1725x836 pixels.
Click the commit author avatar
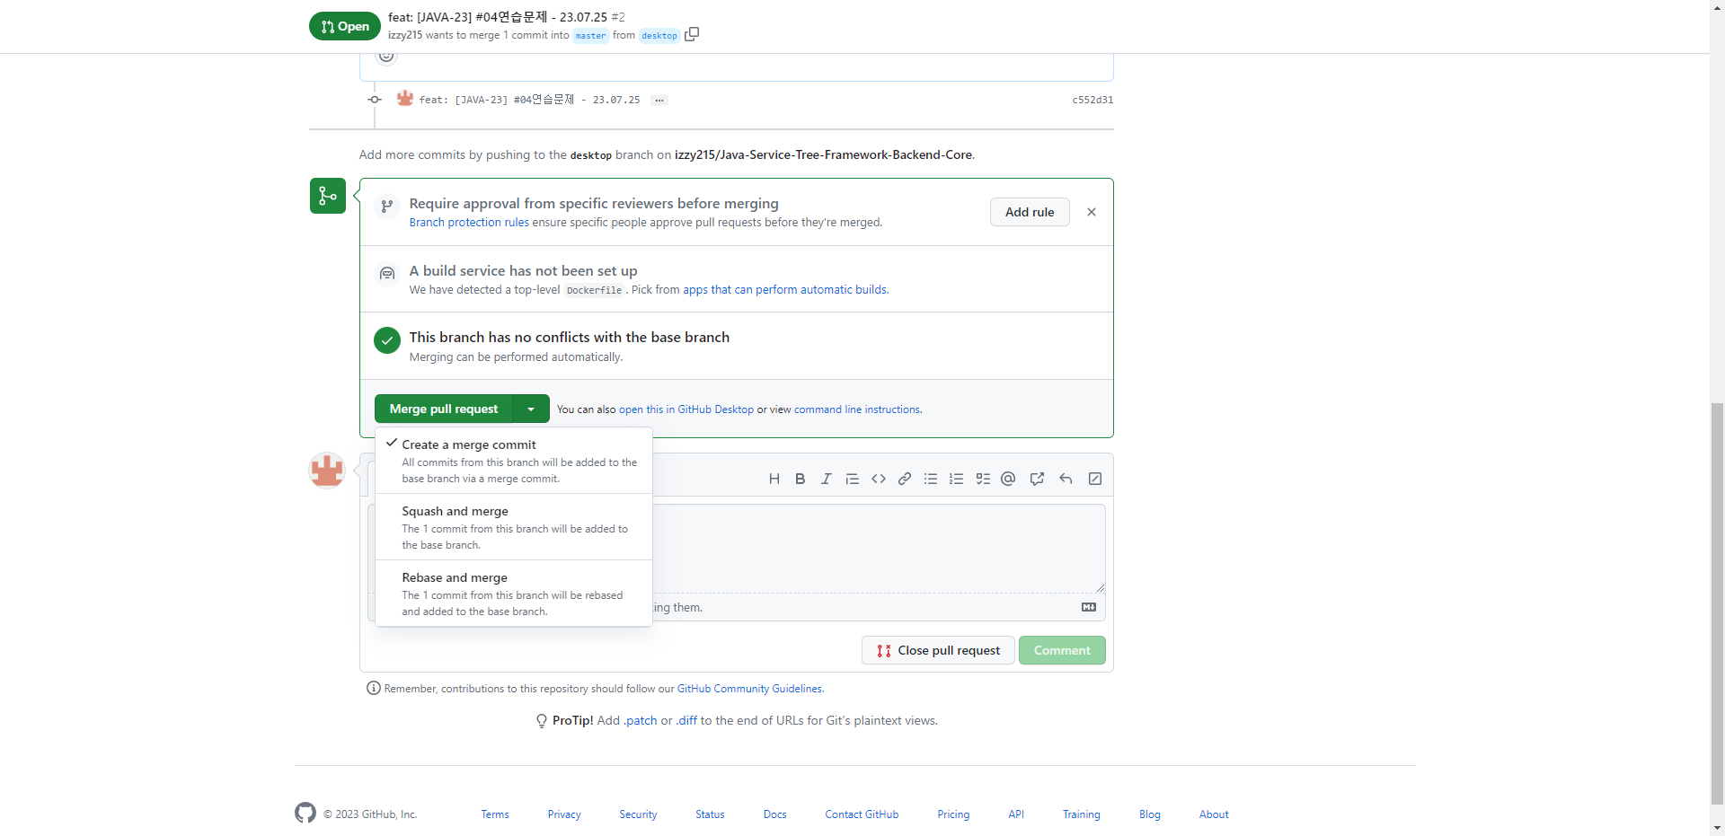(x=405, y=99)
